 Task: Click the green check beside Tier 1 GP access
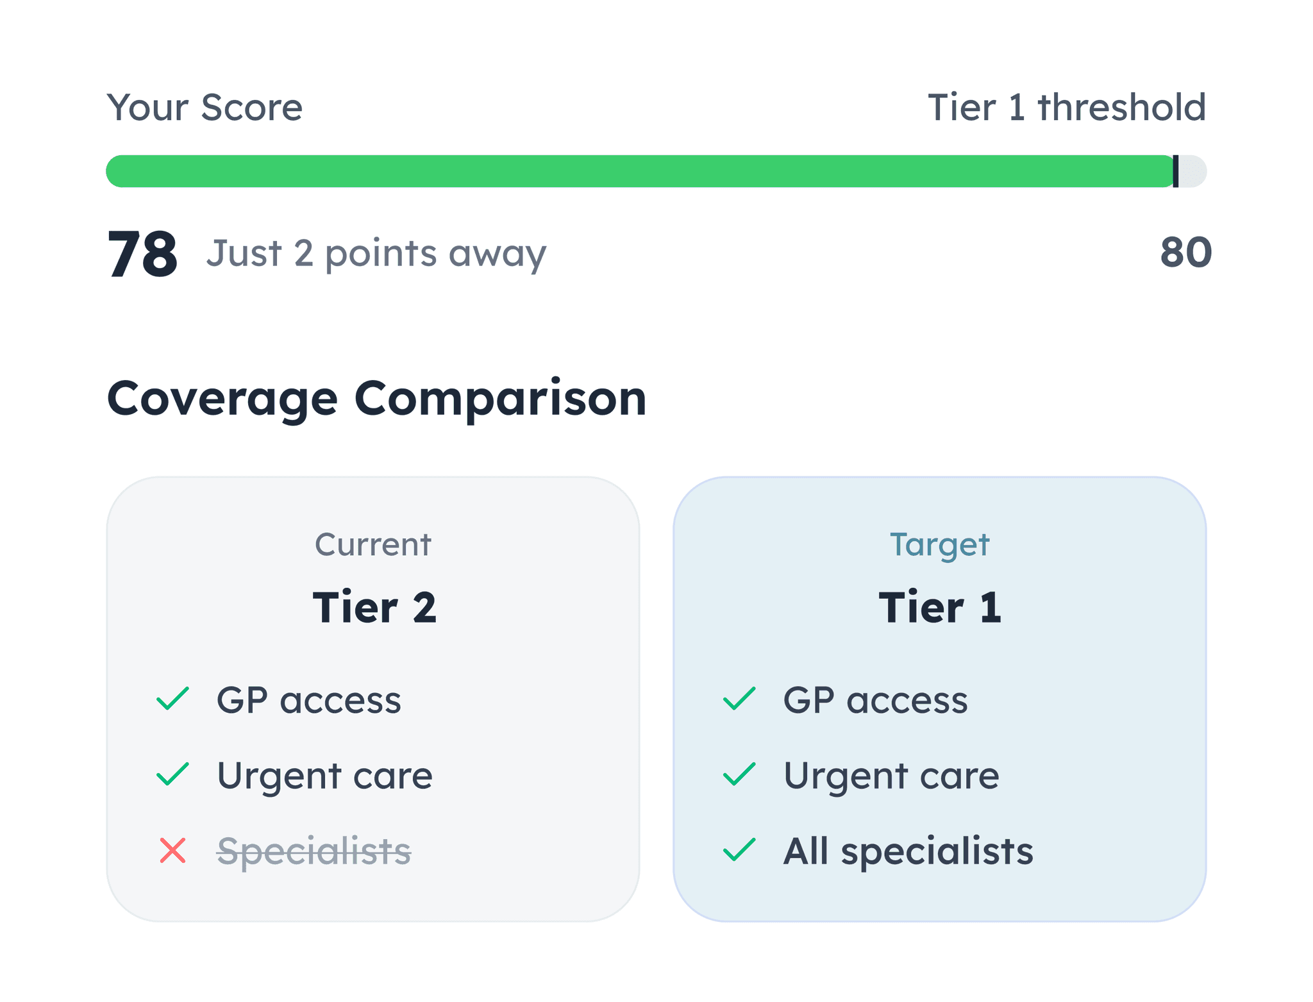(x=739, y=699)
